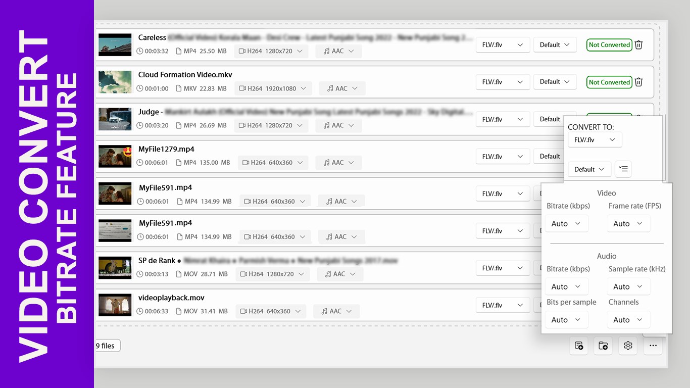Open H264 640x360 dropdown for videoplayback.mov
Viewport: 690px width, 388px height.
click(x=271, y=311)
